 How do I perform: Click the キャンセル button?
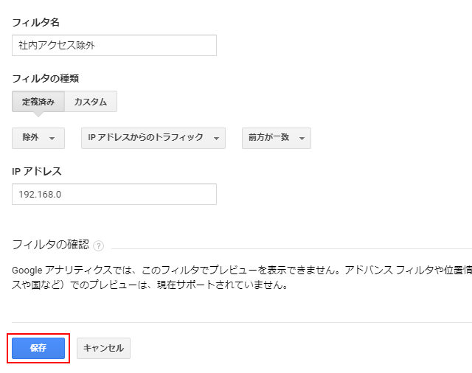[x=103, y=348]
